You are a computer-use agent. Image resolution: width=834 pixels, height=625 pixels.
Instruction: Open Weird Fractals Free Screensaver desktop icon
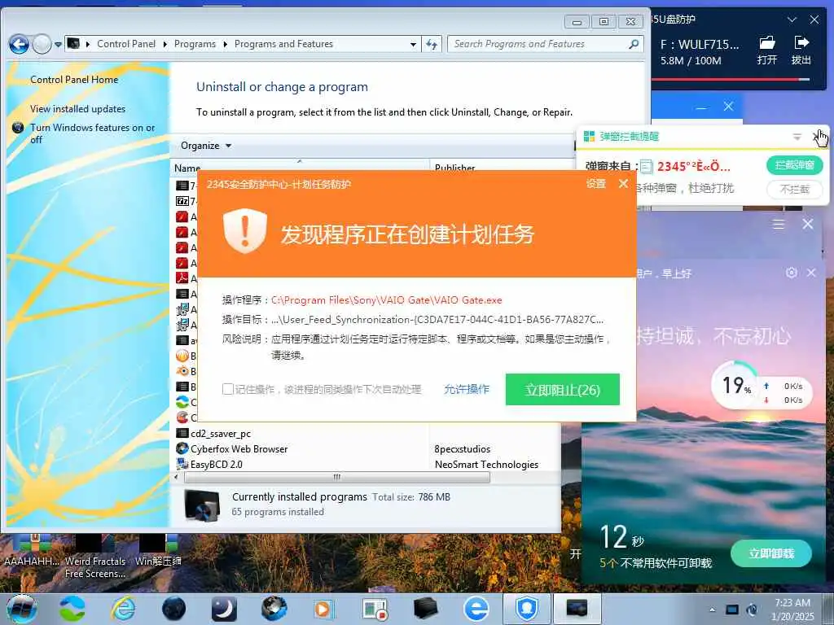95,557
